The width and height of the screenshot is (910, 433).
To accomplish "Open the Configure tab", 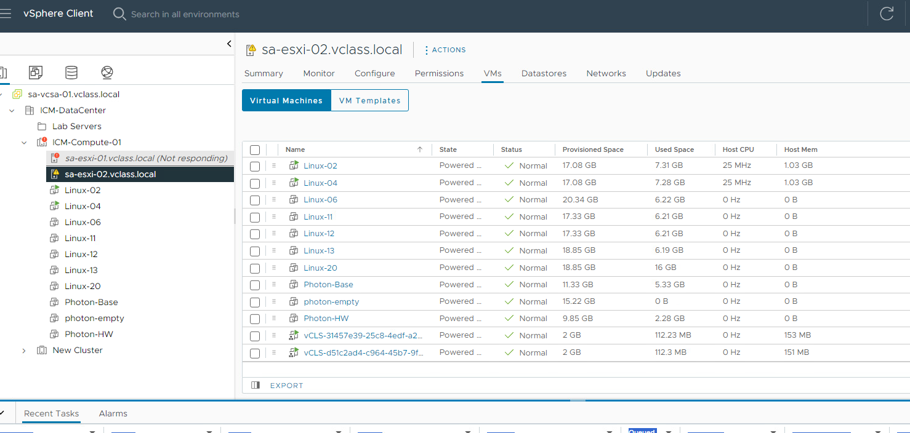I will 375,73.
